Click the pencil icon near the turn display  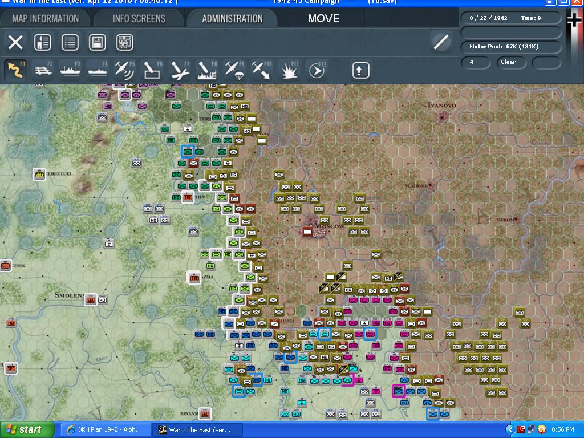click(440, 42)
